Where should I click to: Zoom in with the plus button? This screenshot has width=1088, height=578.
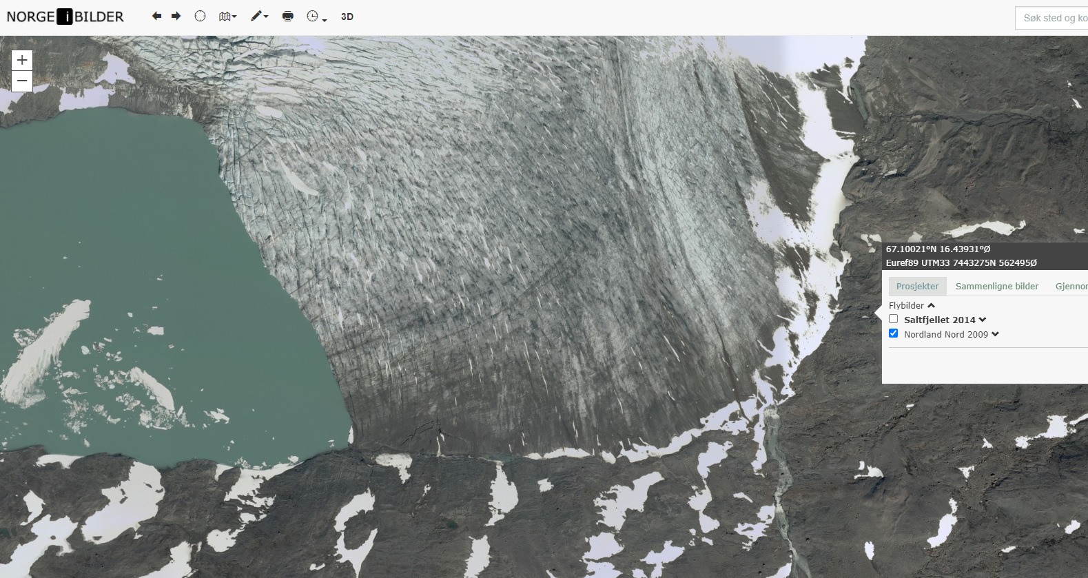[22, 61]
